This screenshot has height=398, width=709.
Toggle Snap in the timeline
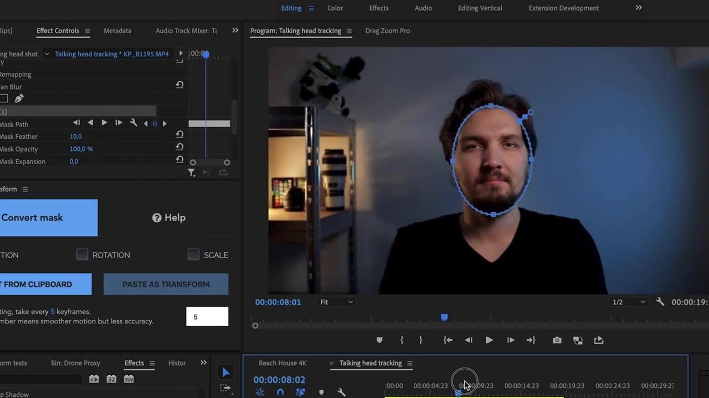pos(280,392)
